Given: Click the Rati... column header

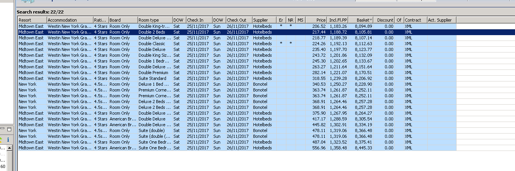Looking at the screenshot, I should pyautogui.click(x=101, y=20).
